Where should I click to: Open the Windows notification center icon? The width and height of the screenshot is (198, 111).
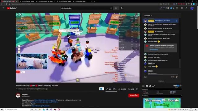pos(196,109)
